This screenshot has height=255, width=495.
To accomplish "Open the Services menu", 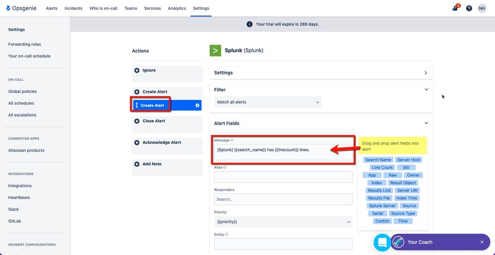I will (x=152, y=8).
